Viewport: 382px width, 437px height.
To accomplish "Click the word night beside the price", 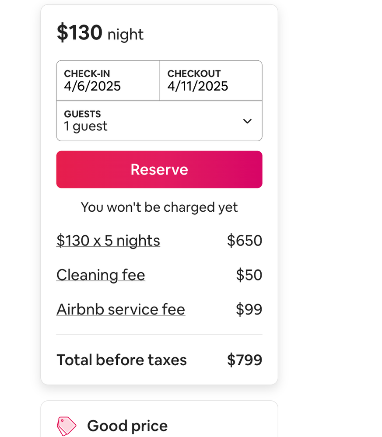I will coord(126,35).
